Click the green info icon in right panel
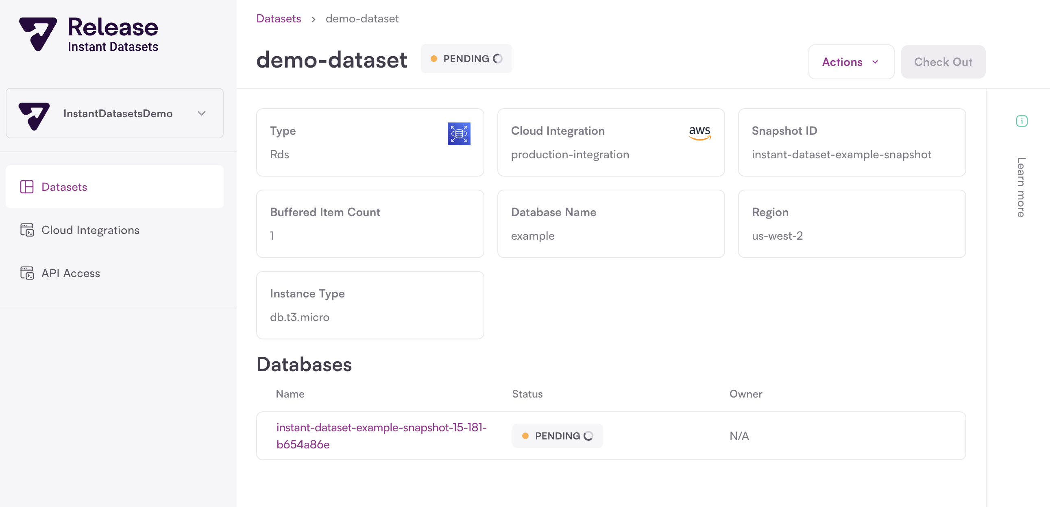 tap(1022, 121)
